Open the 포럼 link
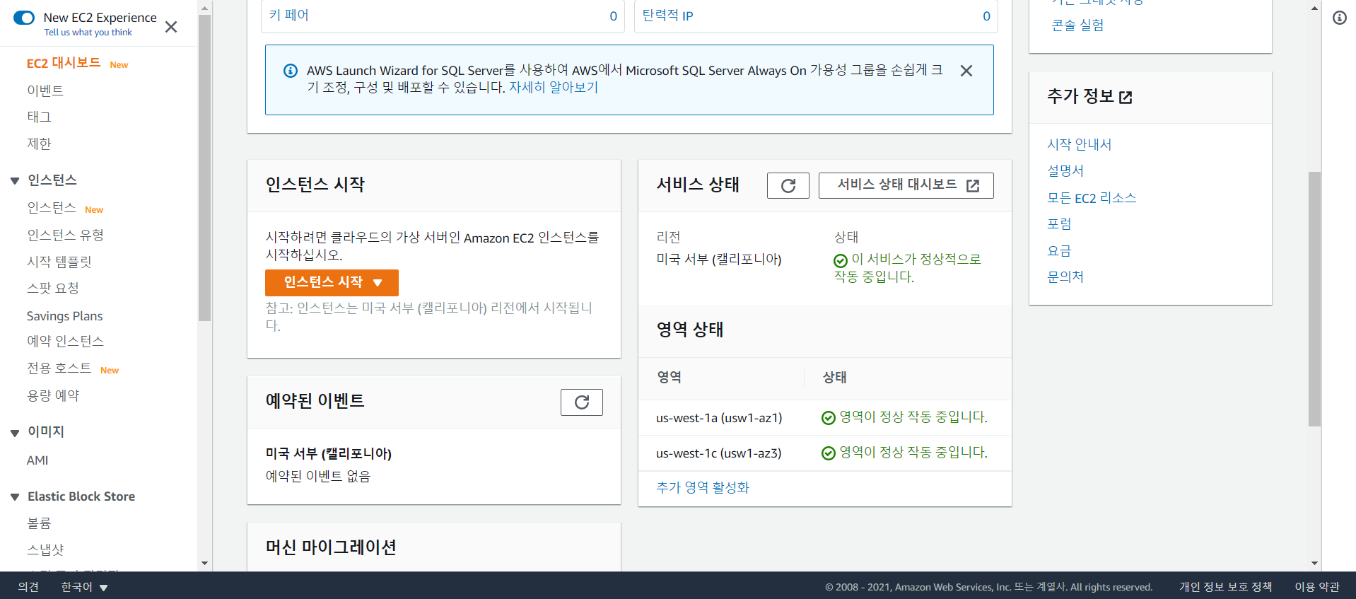 (x=1059, y=224)
